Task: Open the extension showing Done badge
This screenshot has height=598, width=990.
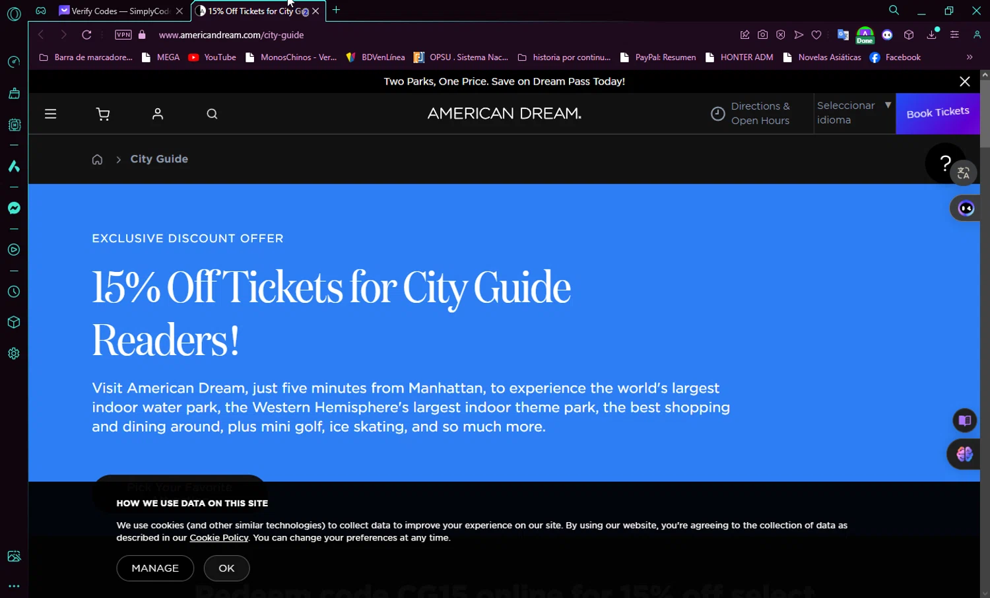Action: (865, 35)
